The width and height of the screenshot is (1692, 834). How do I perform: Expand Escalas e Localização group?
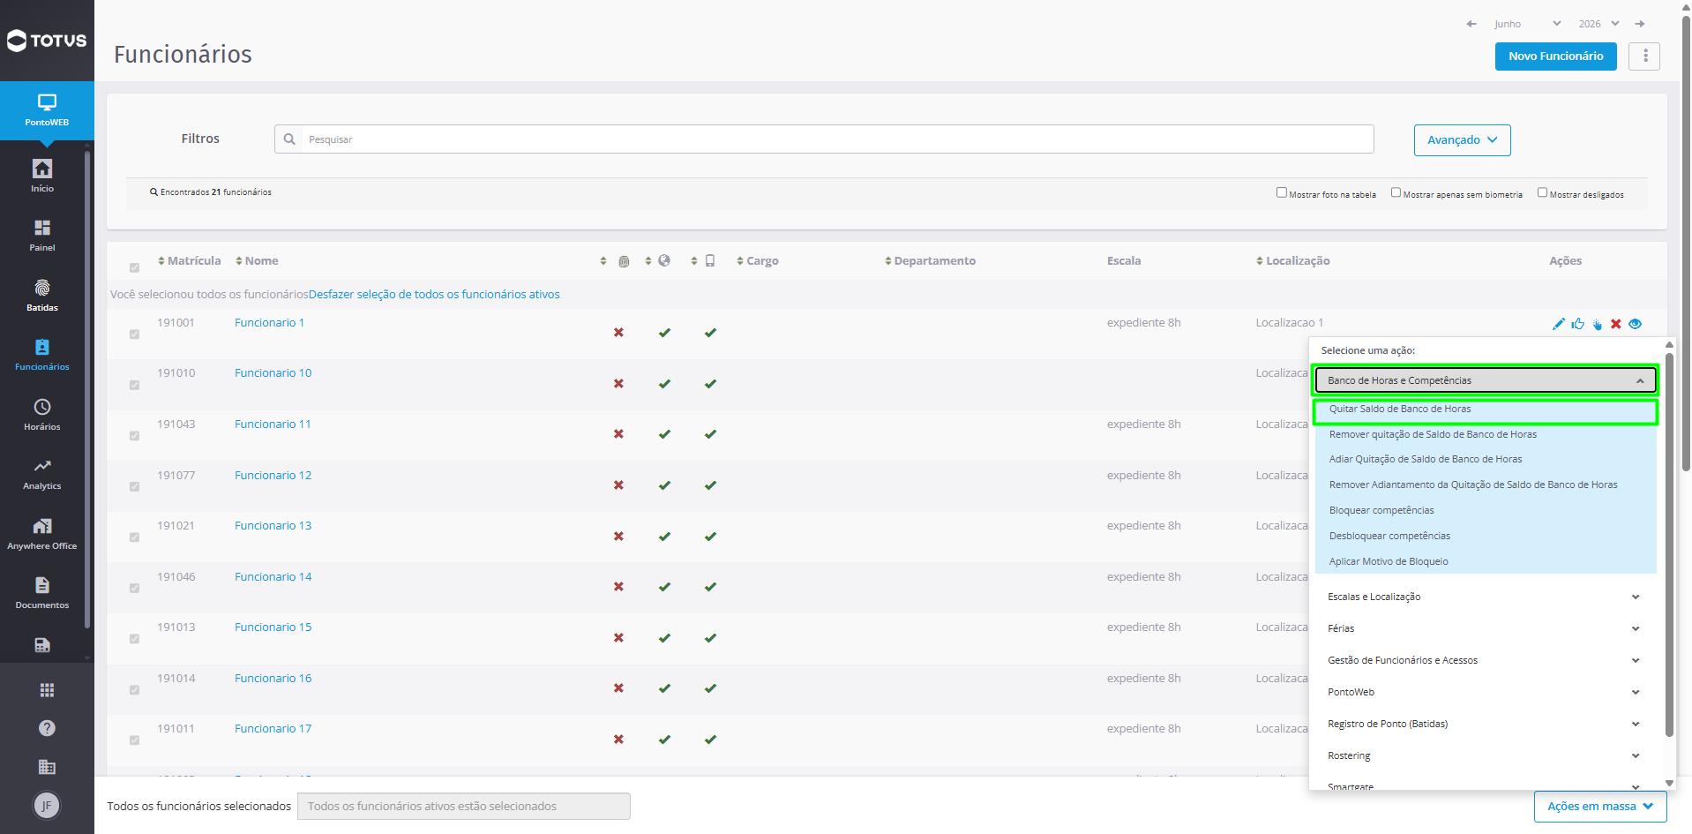(1485, 597)
